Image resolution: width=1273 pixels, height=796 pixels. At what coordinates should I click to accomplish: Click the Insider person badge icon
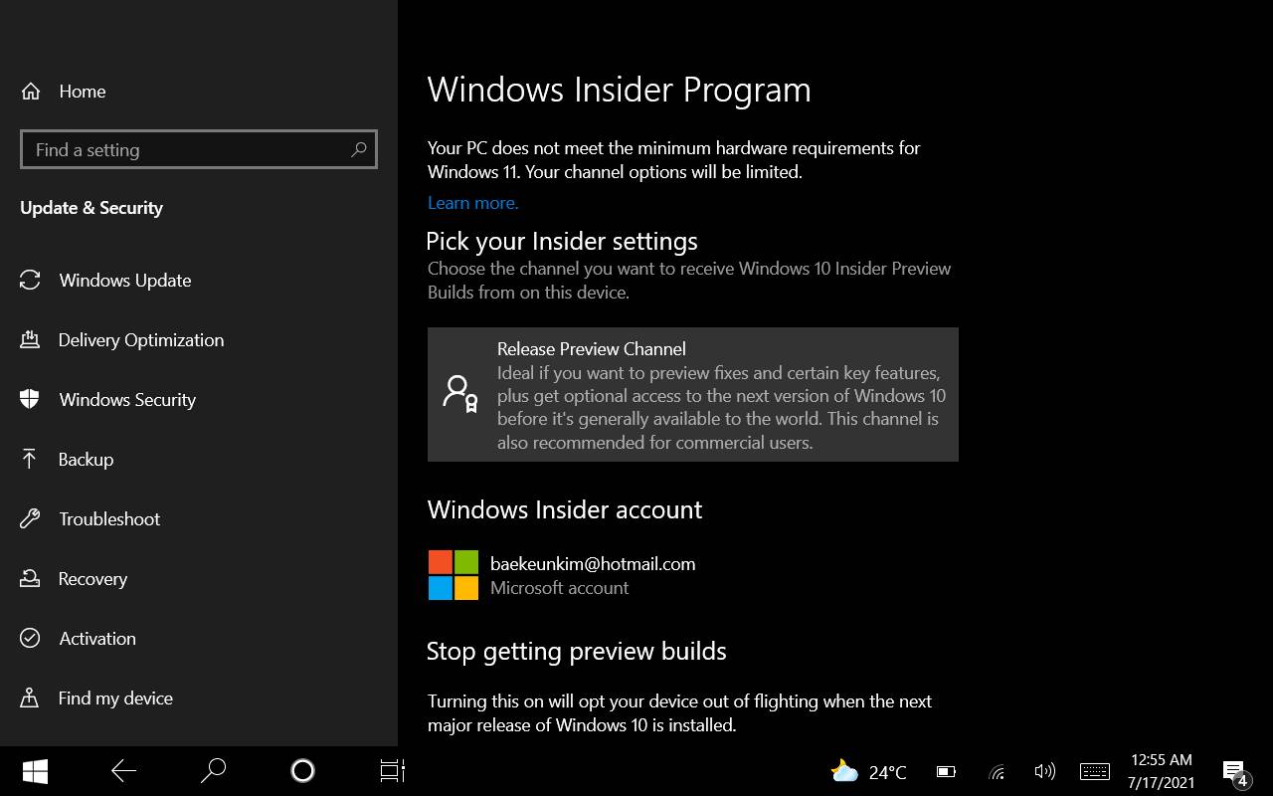(x=460, y=394)
